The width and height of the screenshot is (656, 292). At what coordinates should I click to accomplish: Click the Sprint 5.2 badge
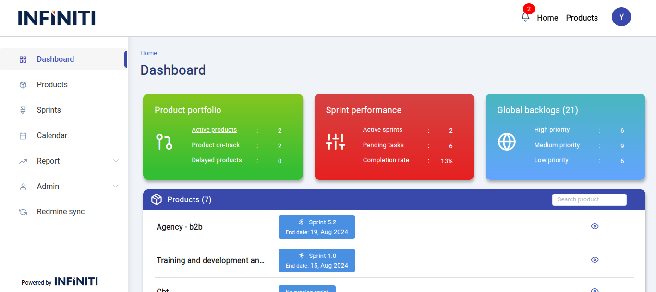click(x=317, y=227)
